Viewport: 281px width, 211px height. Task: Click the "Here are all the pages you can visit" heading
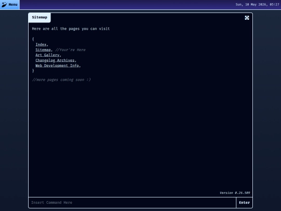71,29
